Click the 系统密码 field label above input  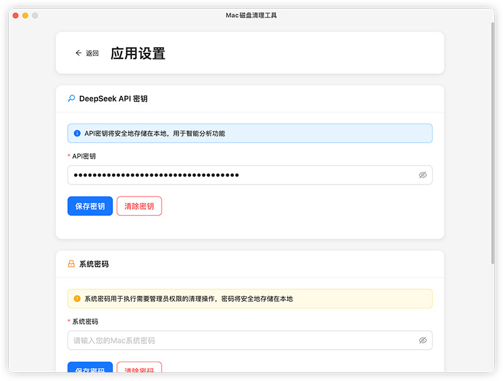[85, 321]
